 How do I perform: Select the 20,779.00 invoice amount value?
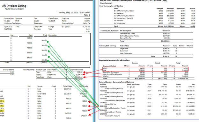(x=86, y=27)
